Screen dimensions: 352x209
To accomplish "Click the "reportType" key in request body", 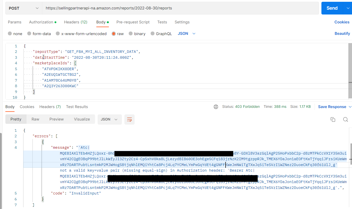I will tap(47, 52).
